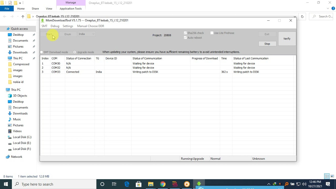Open Downloads under Quick access
This screenshot has height=189, width=336.
(20, 52)
